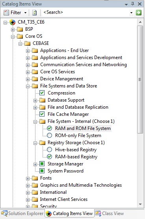Toggle the System Password checkbox
Viewport: 145px width, 219px height.
[x=42, y=171]
